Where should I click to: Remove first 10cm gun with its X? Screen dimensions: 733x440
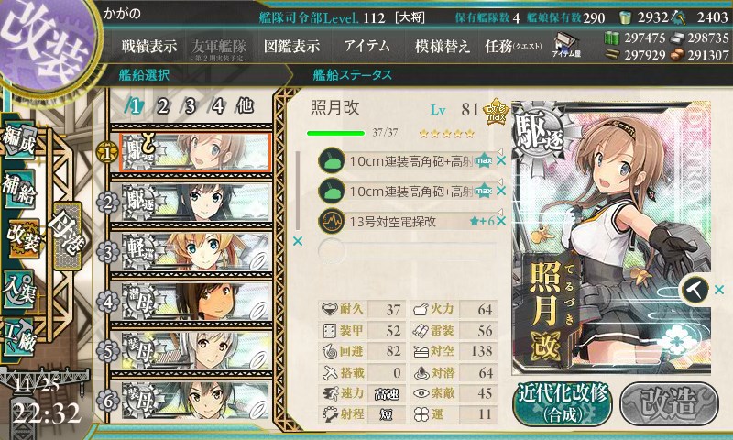point(501,160)
